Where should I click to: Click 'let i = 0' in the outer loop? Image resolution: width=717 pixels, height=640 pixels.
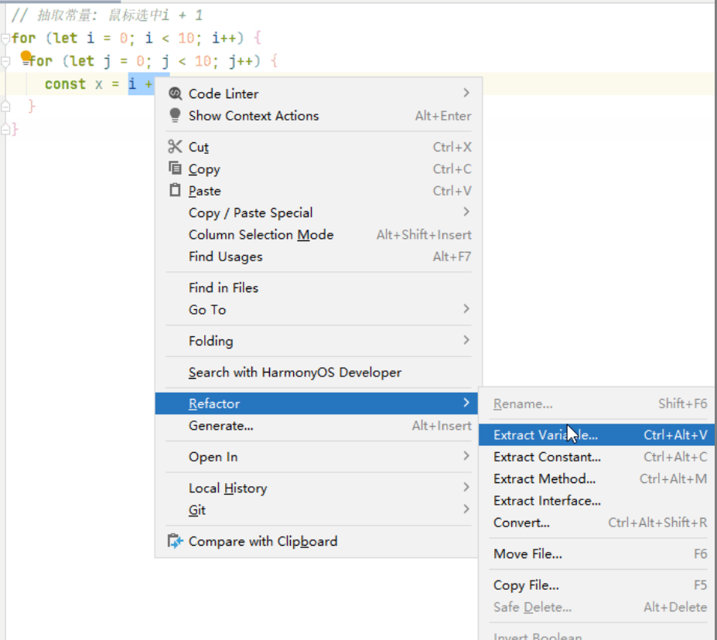pyautogui.click(x=90, y=39)
